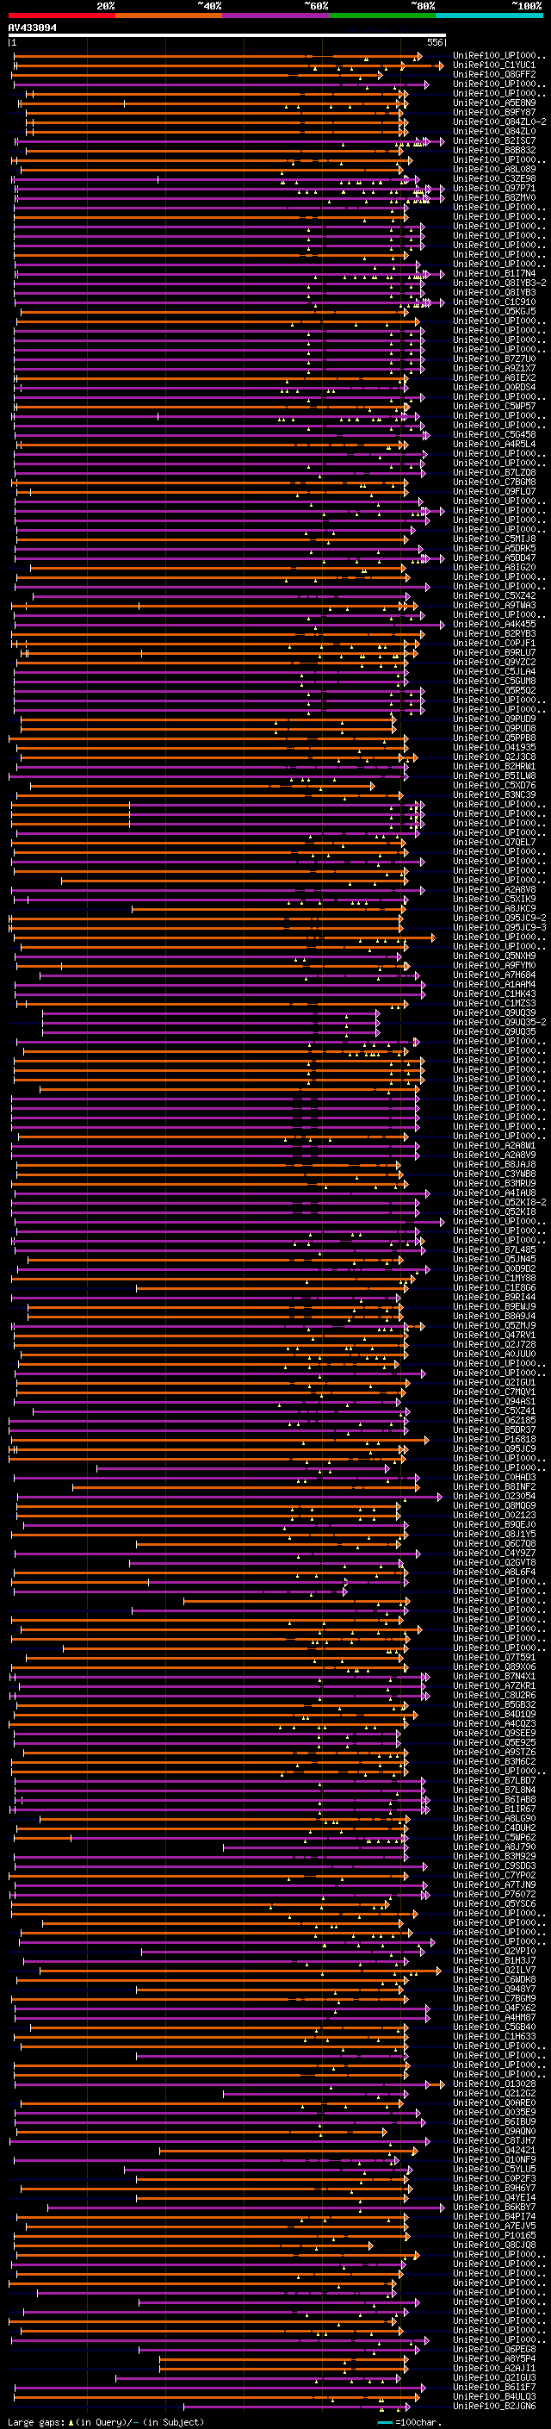This screenshot has height=2429, width=551.
Task: Select the UniRef100_C1MZS3 label
Action: tap(494, 1002)
